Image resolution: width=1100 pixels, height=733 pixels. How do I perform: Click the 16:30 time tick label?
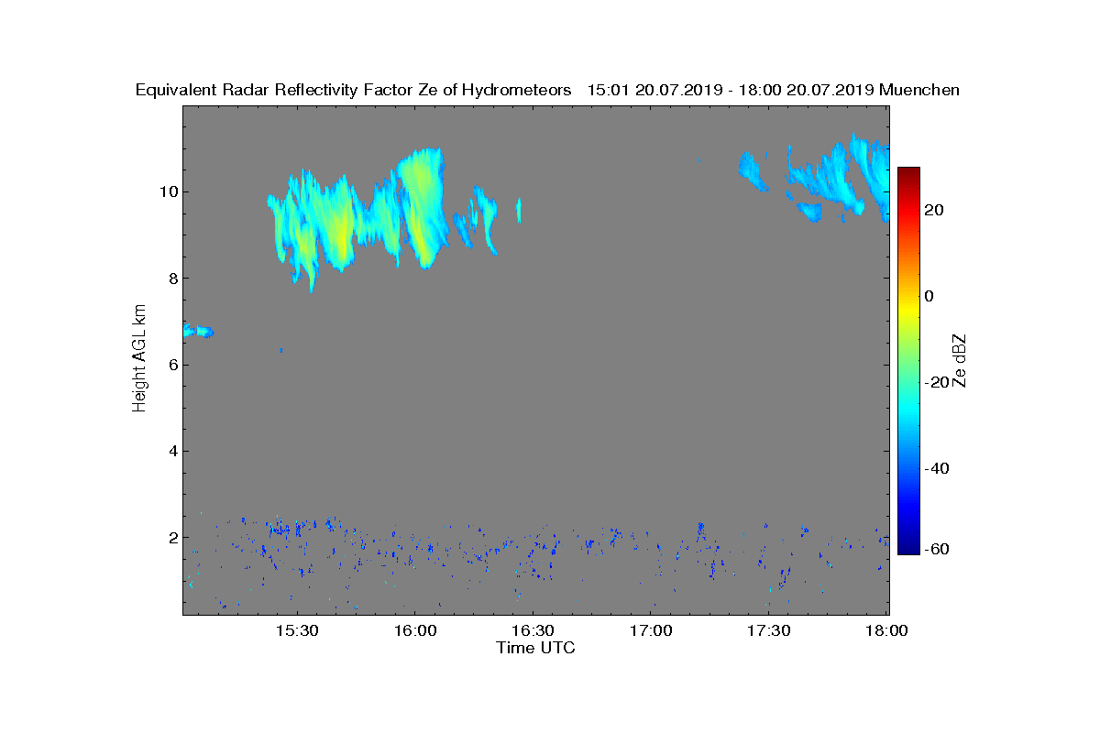point(533,630)
